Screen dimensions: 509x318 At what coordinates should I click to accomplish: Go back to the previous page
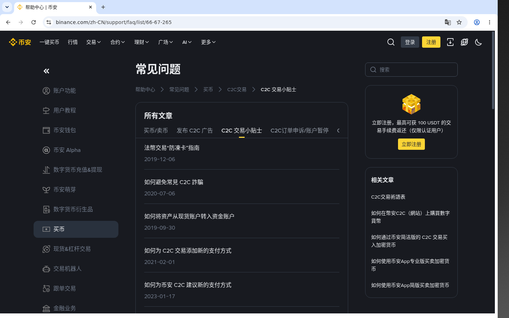pyautogui.click(x=8, y=22)
